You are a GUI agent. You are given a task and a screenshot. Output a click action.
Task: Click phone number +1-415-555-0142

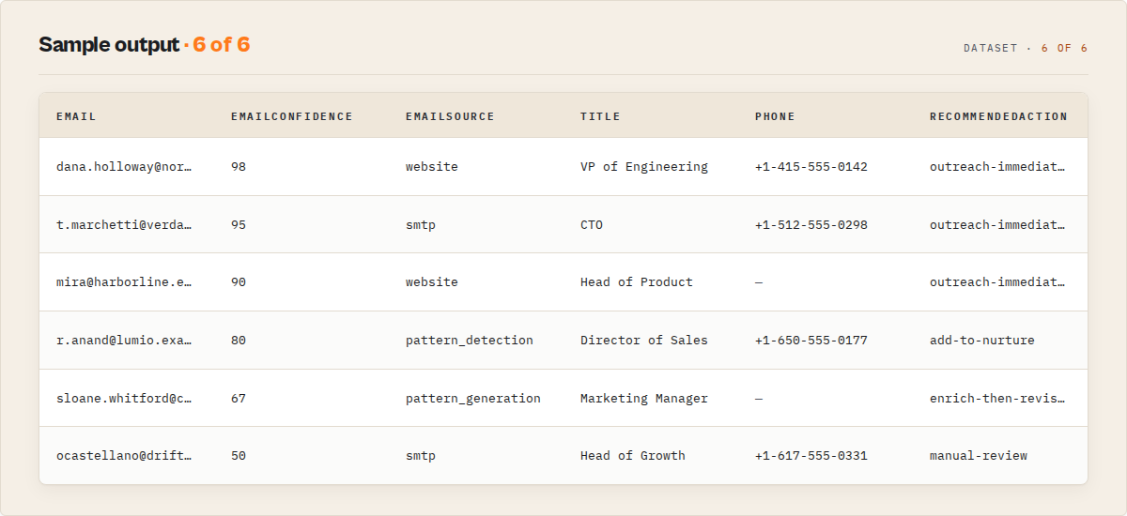coord(811,166)
